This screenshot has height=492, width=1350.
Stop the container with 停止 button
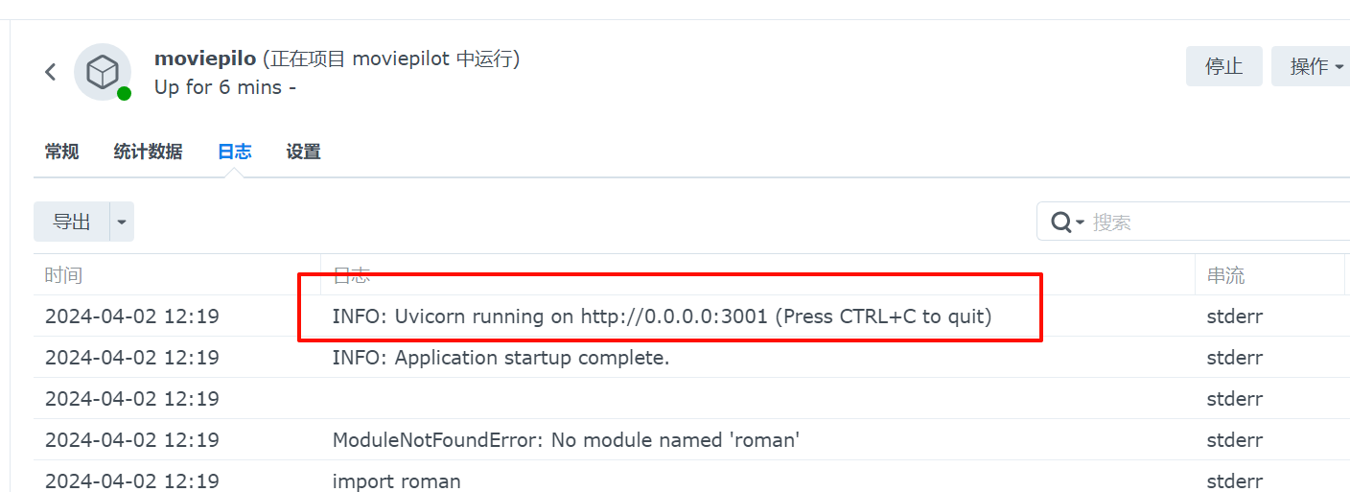1224,66
